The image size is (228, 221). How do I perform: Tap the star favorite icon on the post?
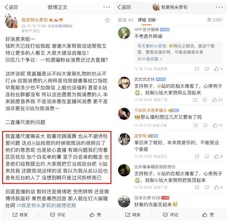click(107, 20)
